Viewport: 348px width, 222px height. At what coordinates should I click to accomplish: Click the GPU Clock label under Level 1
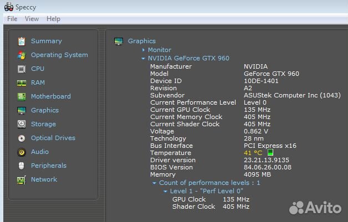(189, 199)
